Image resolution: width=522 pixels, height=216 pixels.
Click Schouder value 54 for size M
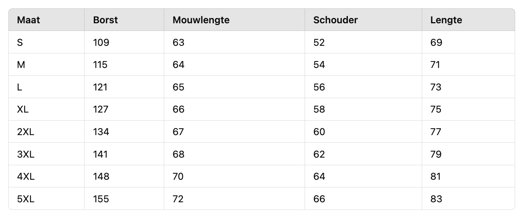click(x=319, y=65)
